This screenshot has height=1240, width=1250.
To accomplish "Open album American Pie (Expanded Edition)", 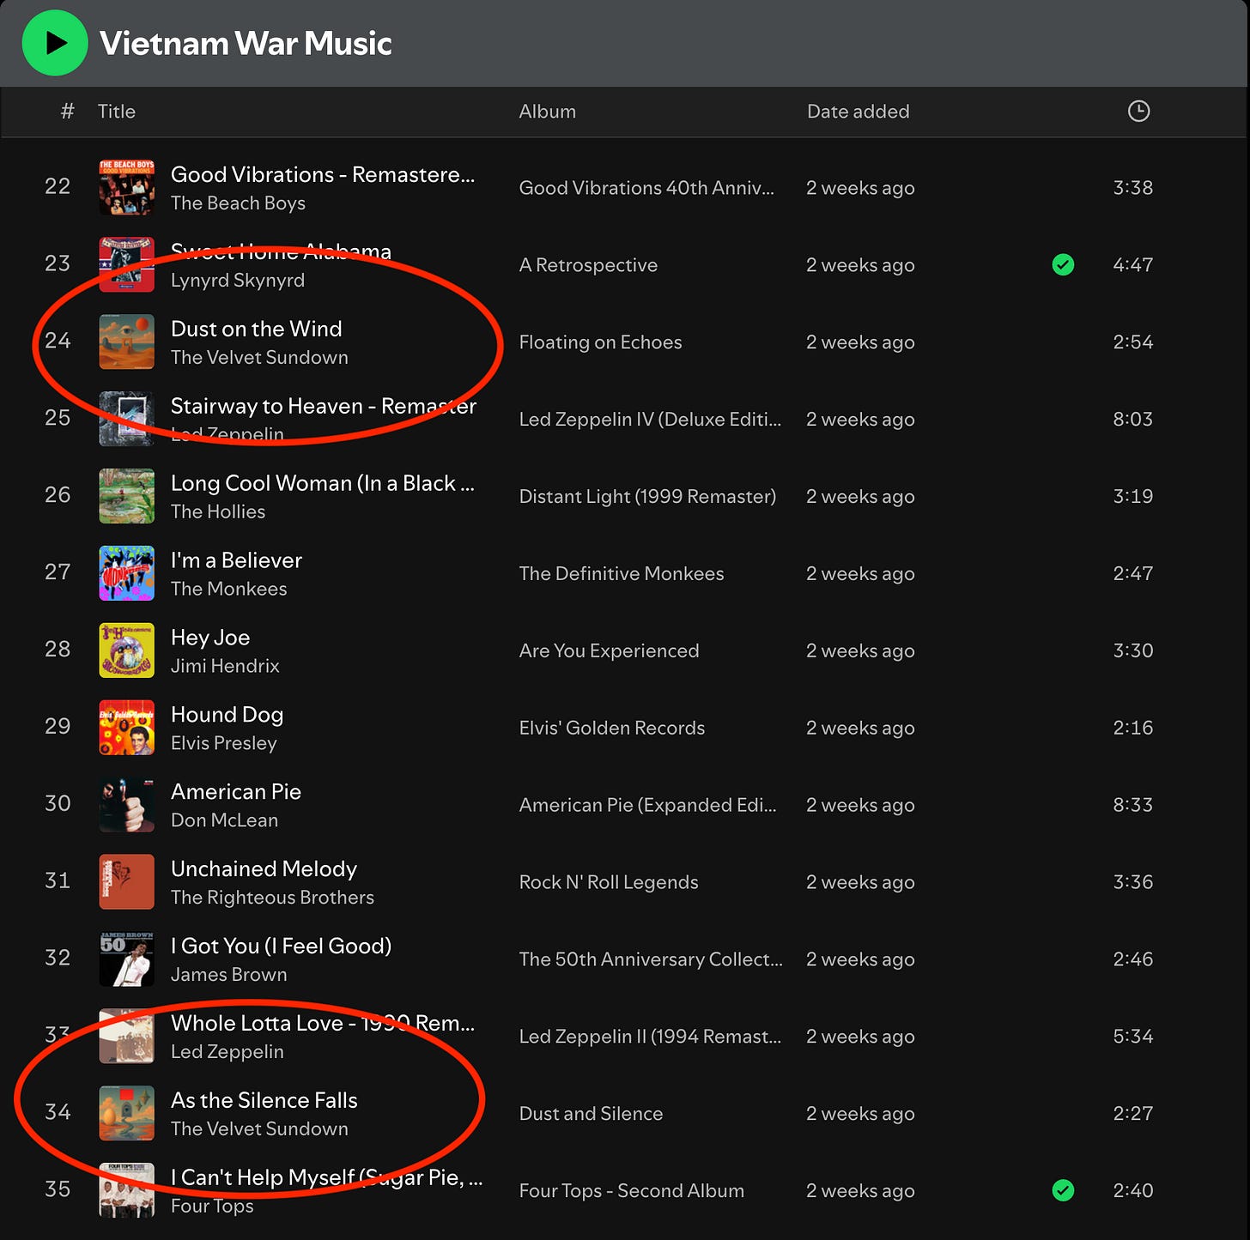I will tap(647, 806).
